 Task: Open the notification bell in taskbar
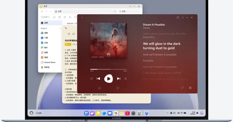[x=197, y=113]
